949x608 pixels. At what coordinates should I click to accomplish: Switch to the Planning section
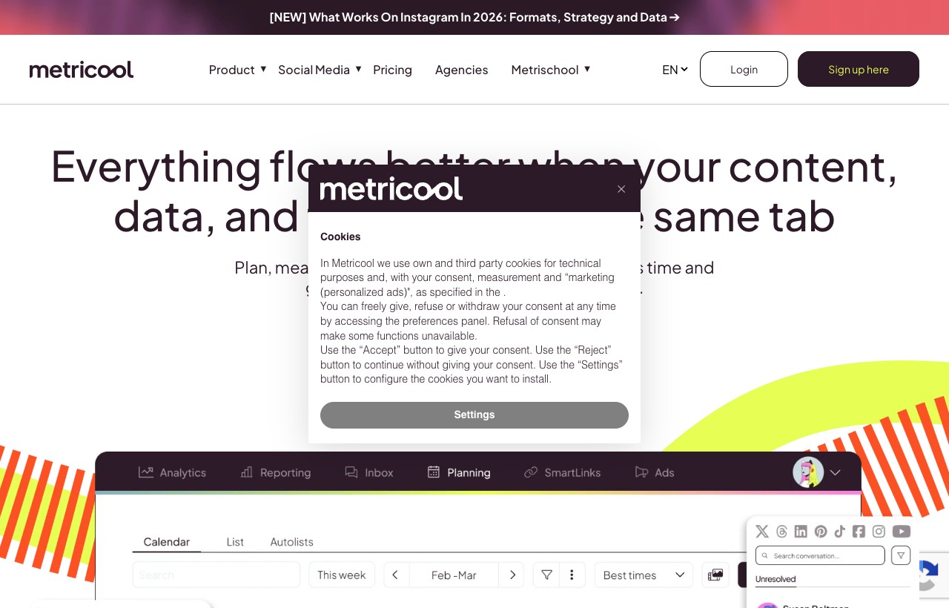[459, 472]
